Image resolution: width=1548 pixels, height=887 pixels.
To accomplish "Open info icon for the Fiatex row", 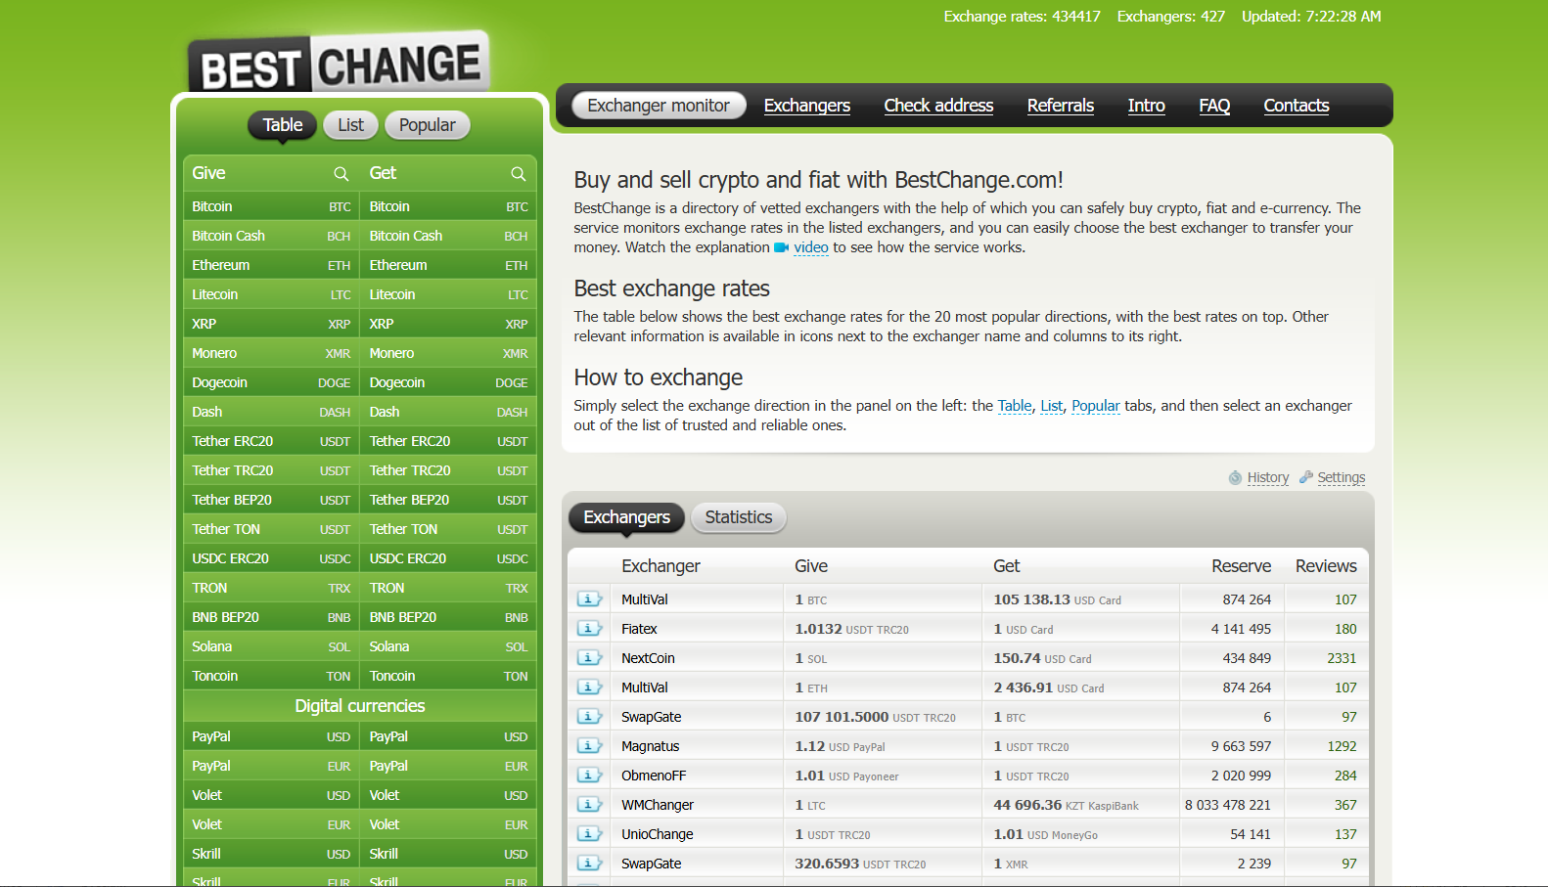I will [589, 629].
